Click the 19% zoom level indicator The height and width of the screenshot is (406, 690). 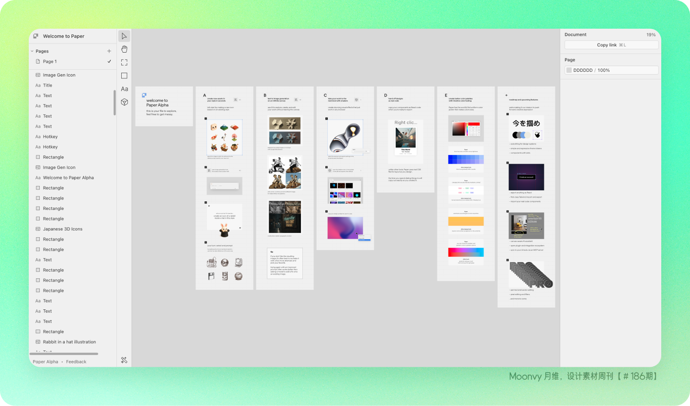click(x=651, y=35)
